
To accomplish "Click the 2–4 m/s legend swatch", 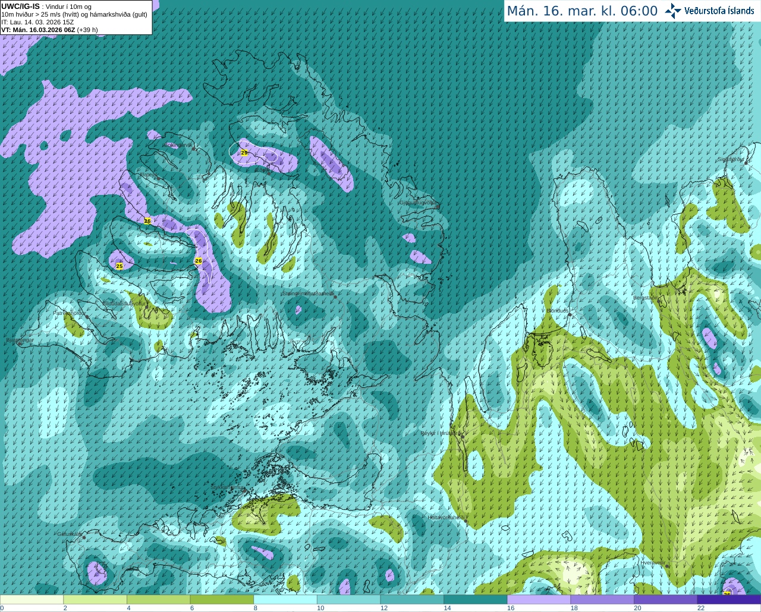I will 95,600.
